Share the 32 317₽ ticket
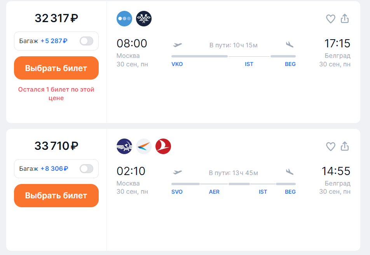 pos(345,19)
